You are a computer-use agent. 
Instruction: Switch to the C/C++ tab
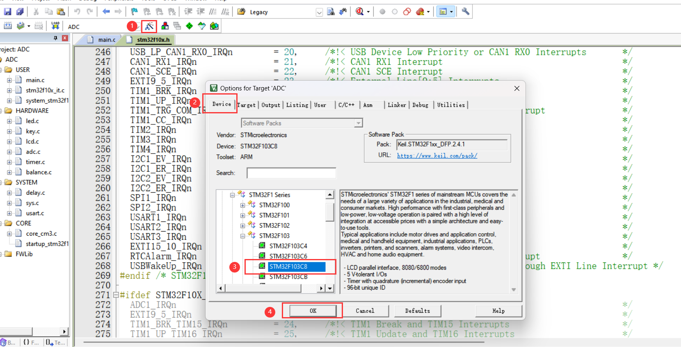[x=346, y=105]
